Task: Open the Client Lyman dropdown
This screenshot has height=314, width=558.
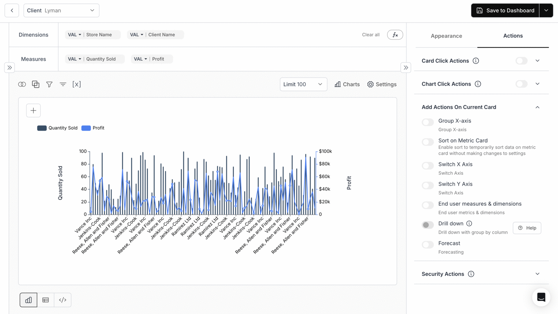Action: click(61, 10)
